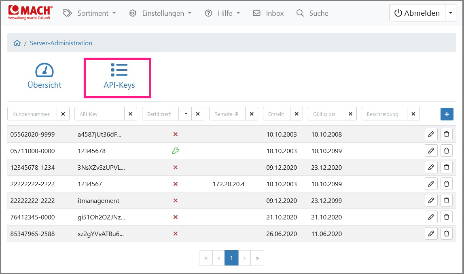Delete API key row 85347965-2588
464x274 pixels.
coord(447,234)
